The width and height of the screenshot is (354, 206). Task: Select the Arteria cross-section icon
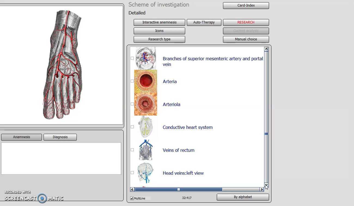(146, 81)
